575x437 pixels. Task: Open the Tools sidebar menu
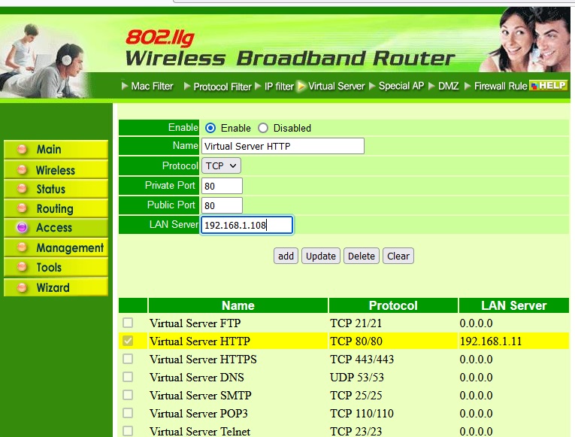pyautogui.click(x=56, y=267)
